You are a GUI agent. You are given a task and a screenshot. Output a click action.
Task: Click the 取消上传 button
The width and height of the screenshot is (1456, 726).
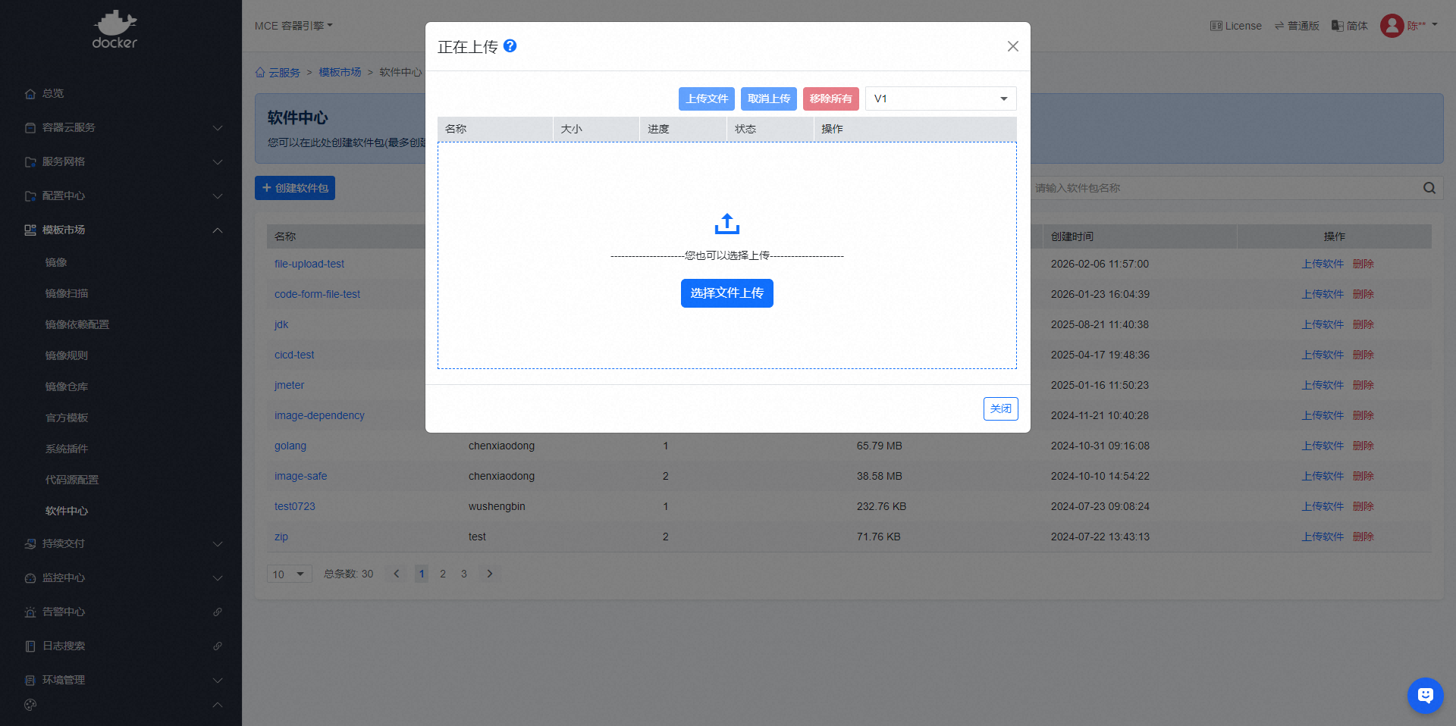[x=768, y=99]
